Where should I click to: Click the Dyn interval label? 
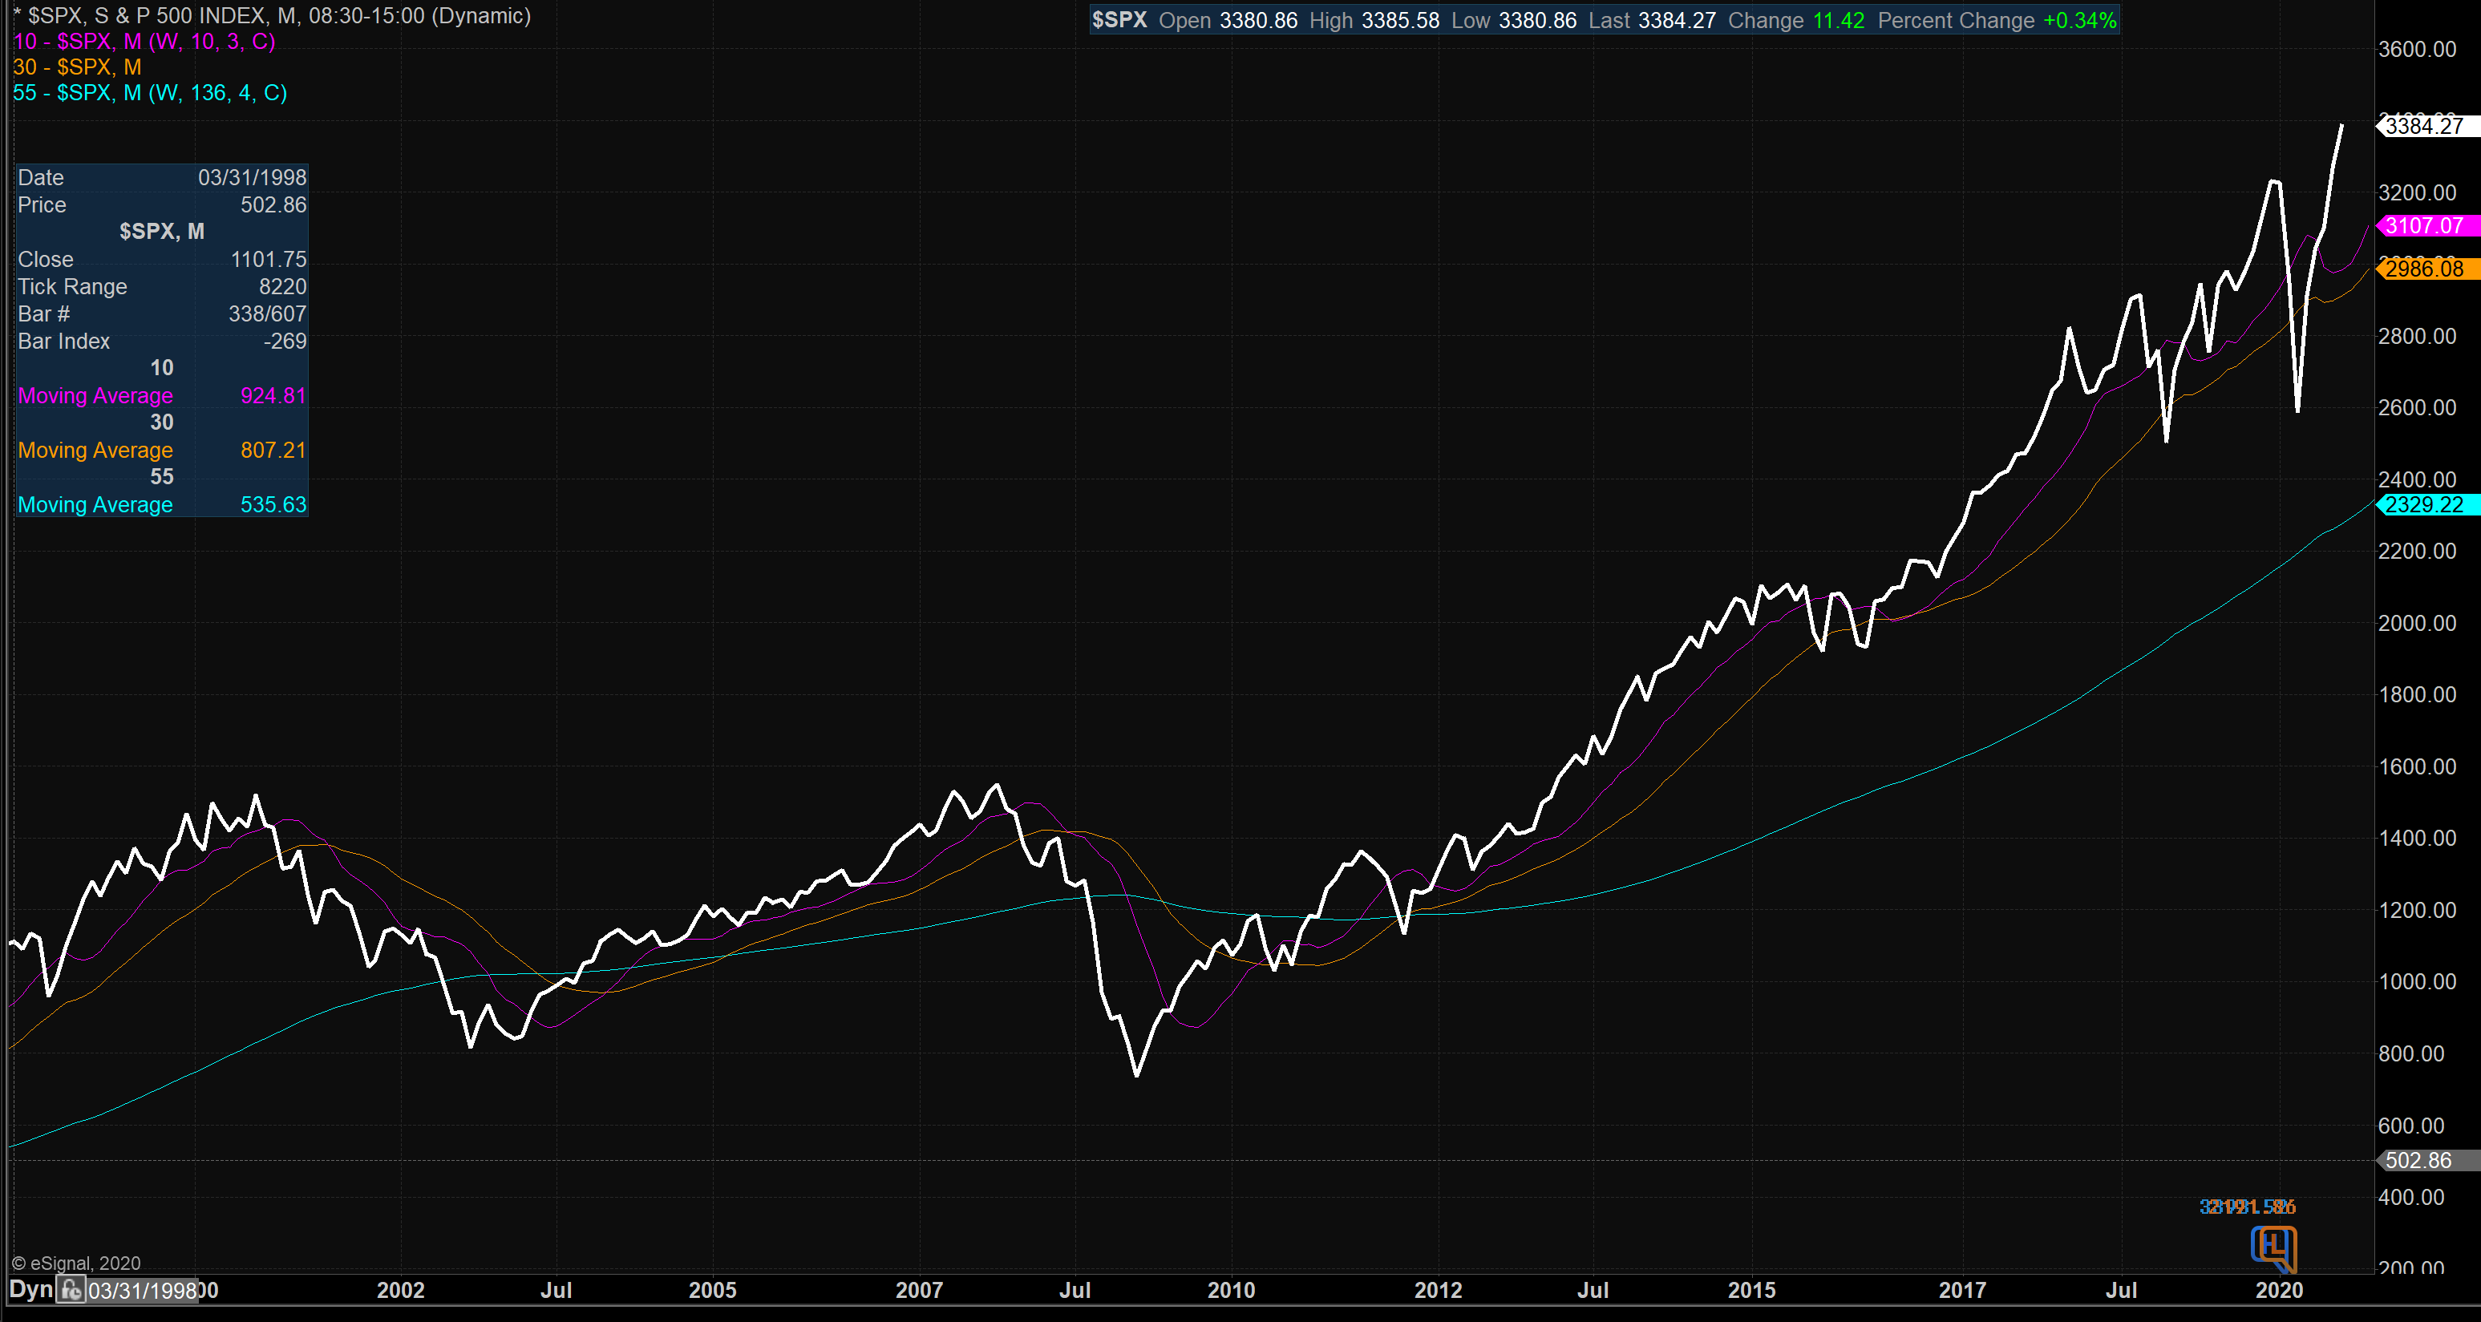coord(30,1289)
